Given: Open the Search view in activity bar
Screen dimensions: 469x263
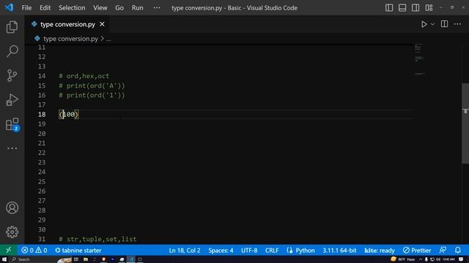Looking at the screenshot, I should (12, 51).
